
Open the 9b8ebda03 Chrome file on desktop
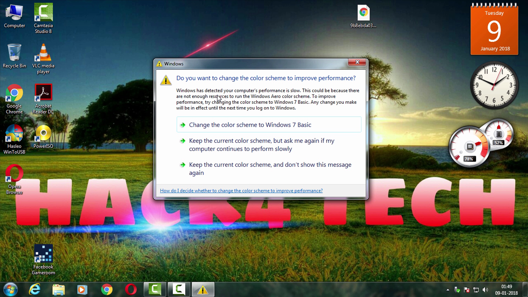tap(363, 13)
